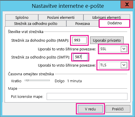Close the Nastavitve internetne e-pošte dialog

click(127, 4)
